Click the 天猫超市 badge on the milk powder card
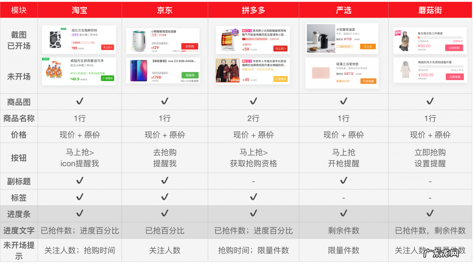The width and height of the screenshot is (473, 264). 64,29
